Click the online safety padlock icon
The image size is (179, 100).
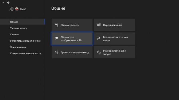(99, 38)
